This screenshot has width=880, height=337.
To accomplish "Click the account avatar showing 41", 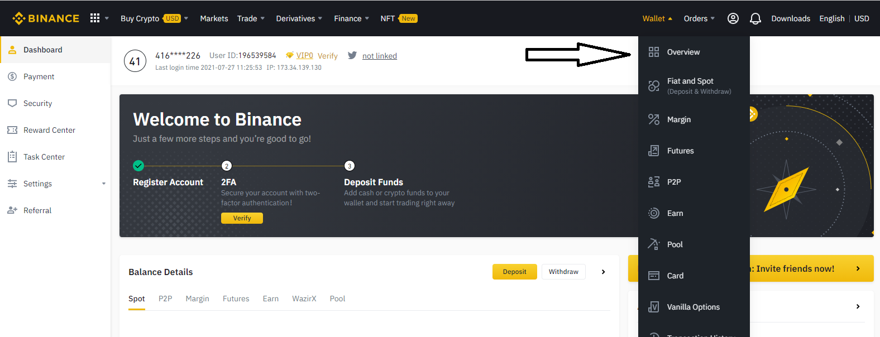I will (135, 61).
